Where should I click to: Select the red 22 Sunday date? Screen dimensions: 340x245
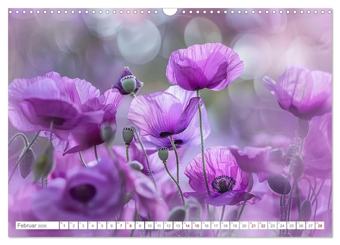tap(263, 226)
